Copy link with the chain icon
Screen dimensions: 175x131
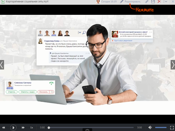[x=147, y=1]
